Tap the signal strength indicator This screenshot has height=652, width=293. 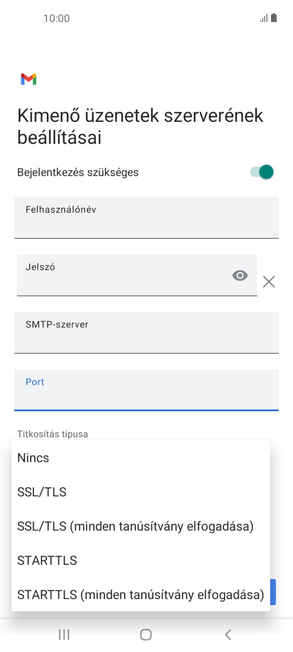(x=263, y=18)
